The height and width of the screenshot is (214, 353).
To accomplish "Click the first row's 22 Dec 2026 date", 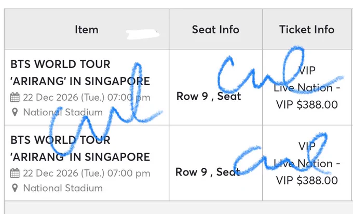I will [x=87, y=98].
